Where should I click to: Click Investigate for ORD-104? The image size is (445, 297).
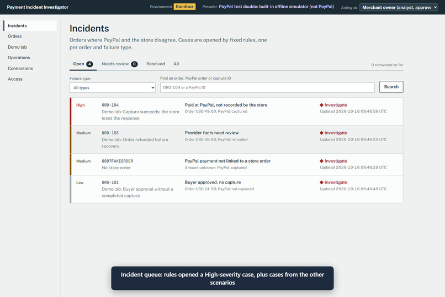[336, 105]
